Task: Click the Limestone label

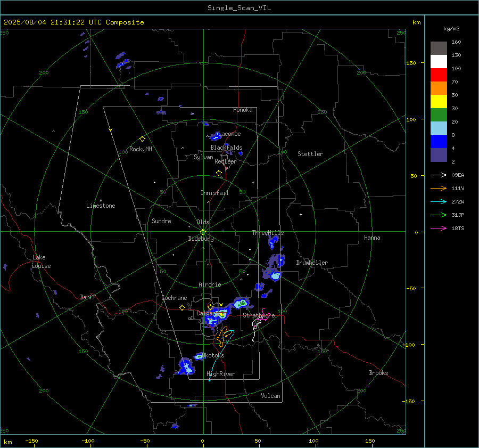Action: coord(101,206)
